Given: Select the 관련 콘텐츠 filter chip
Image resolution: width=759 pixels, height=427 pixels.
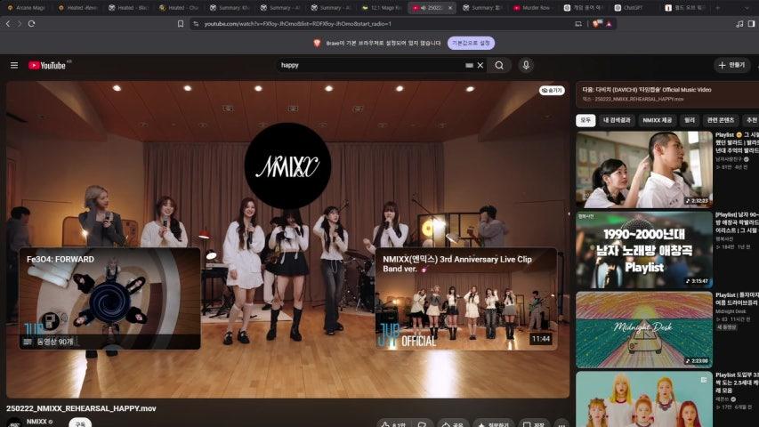Looking at the screenshot, I should pyautogui.click(x=721, y=120).
